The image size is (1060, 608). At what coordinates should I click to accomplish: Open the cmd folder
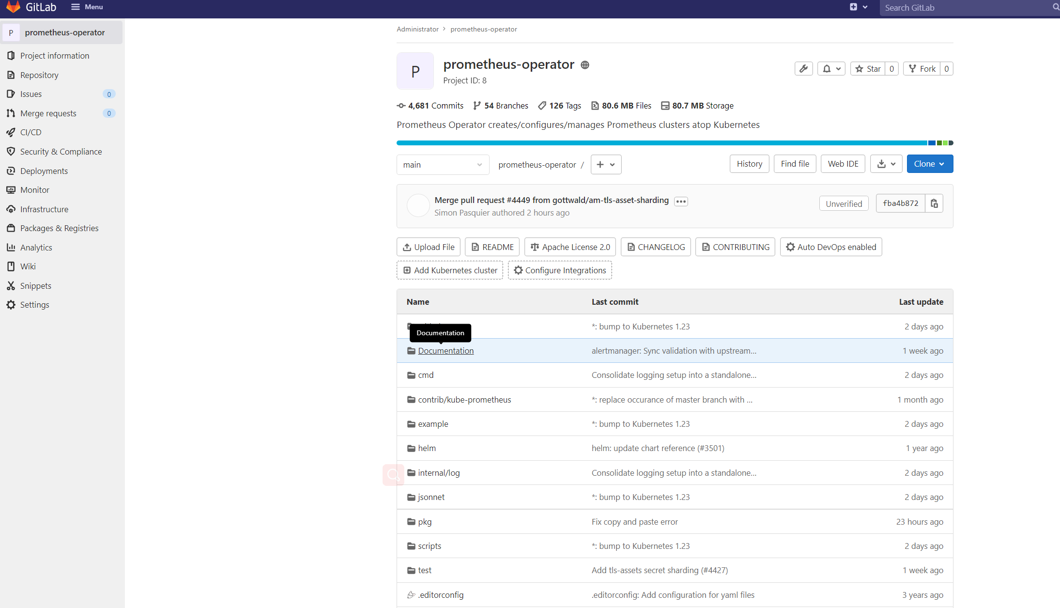pyautogui.click(x=426, y=375)
